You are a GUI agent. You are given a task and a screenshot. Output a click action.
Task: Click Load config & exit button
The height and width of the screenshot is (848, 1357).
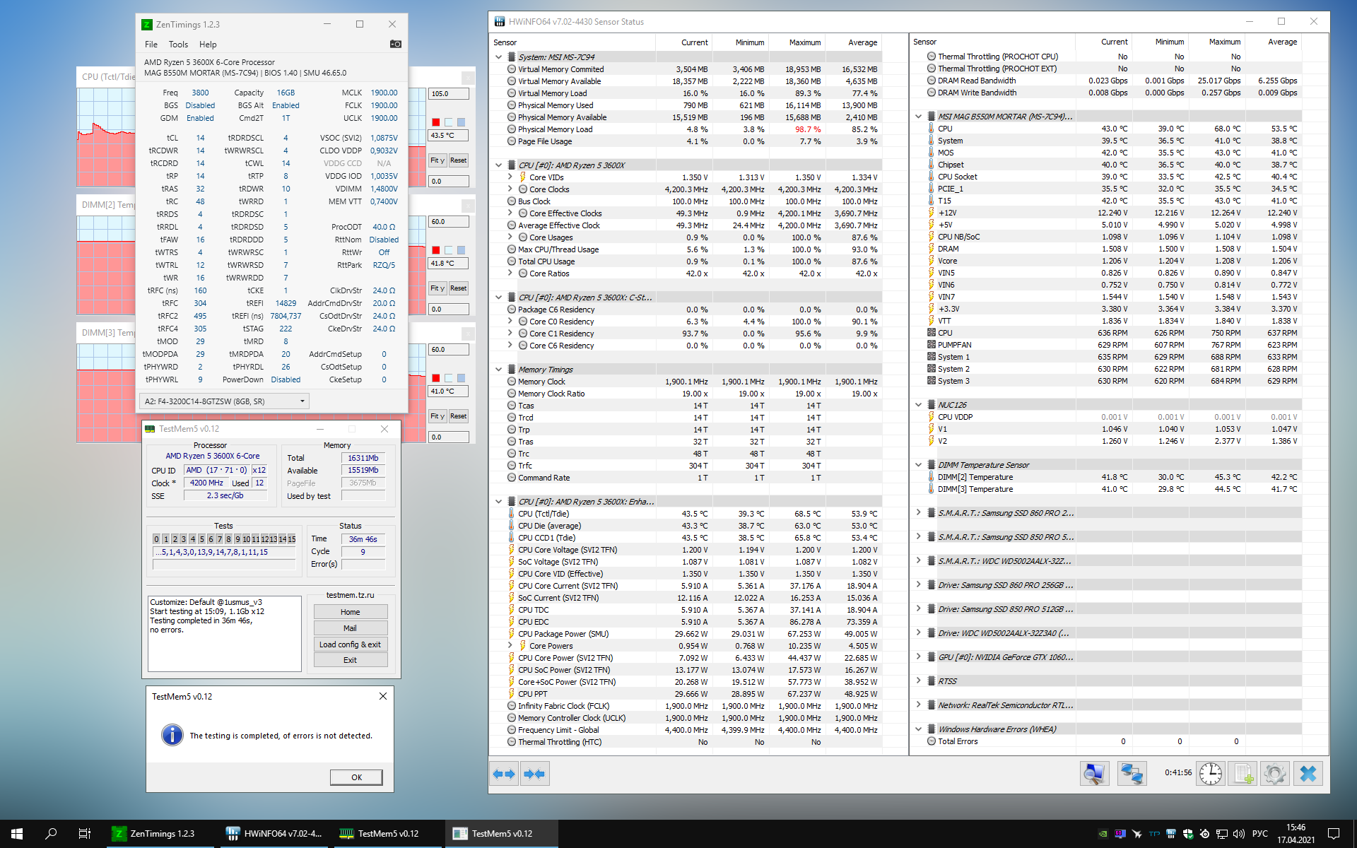pos(350,644)
